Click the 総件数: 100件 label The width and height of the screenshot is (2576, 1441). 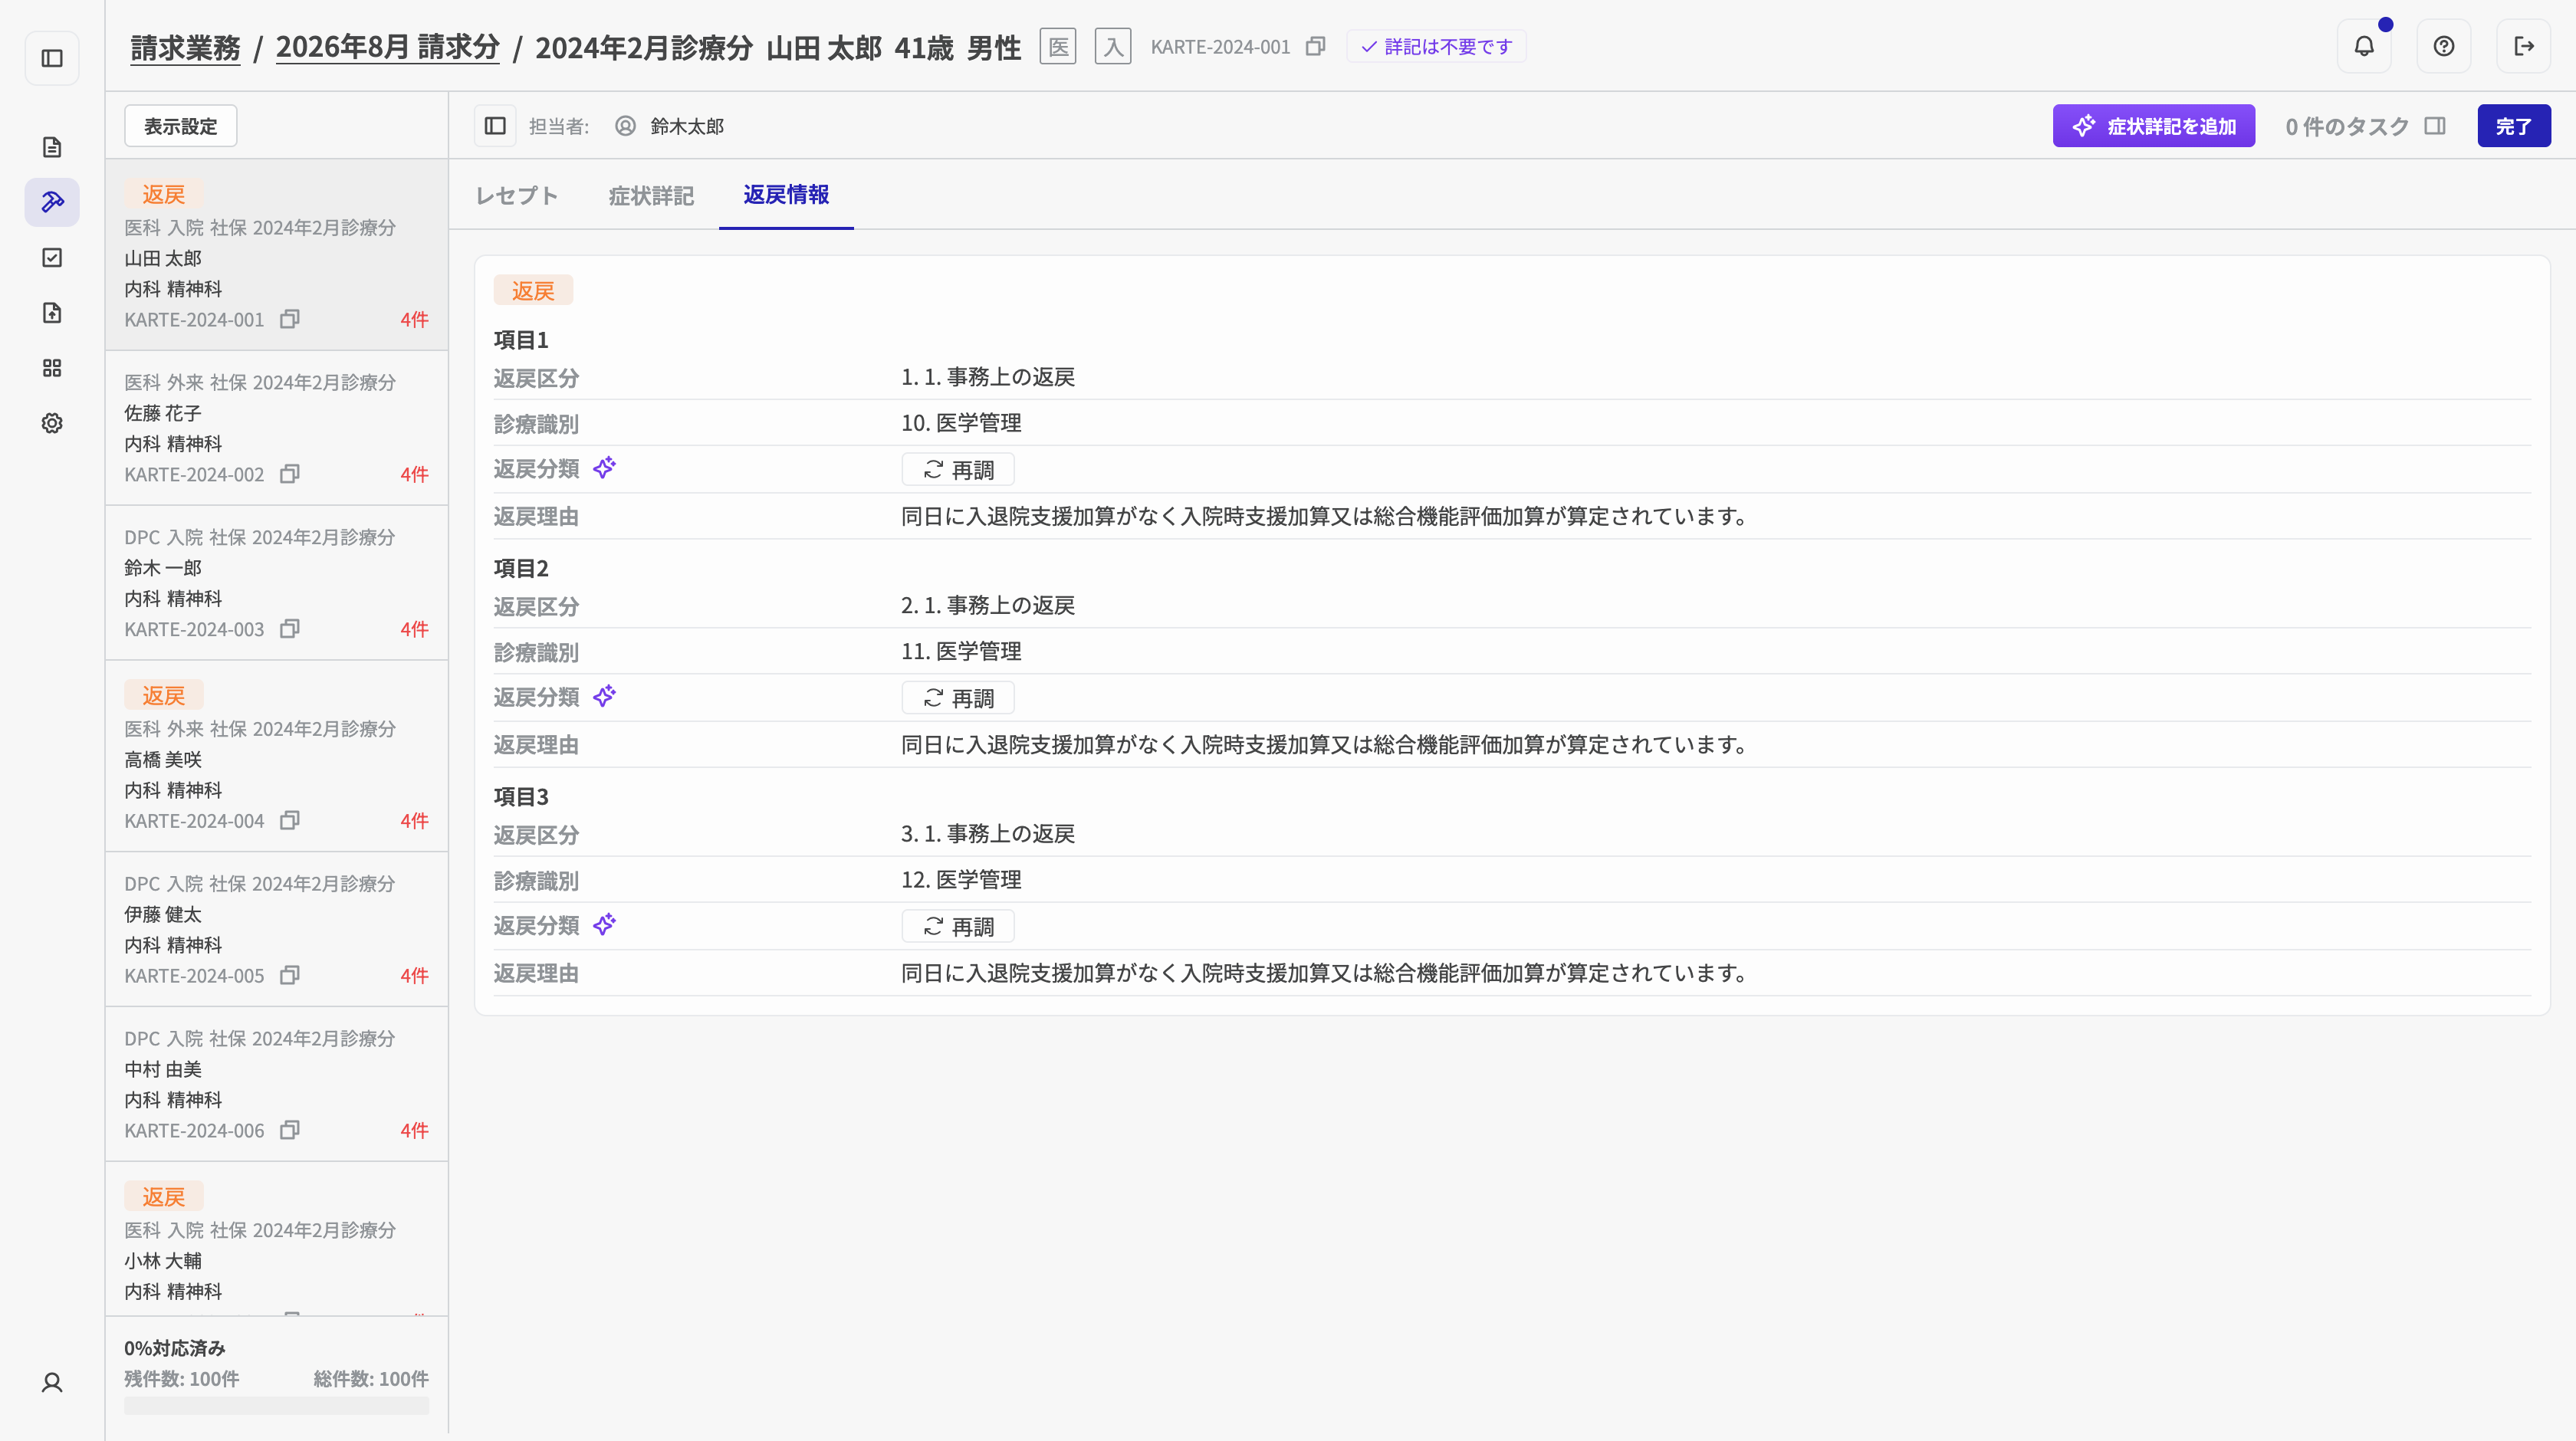pos(371,1379)
